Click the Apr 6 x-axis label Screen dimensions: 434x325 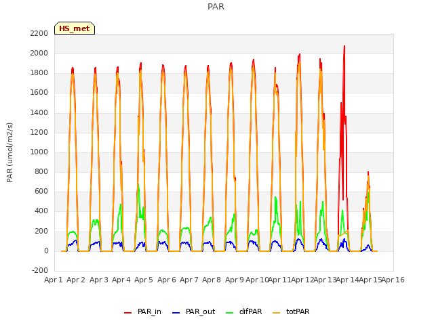click(x=166, y=280)
